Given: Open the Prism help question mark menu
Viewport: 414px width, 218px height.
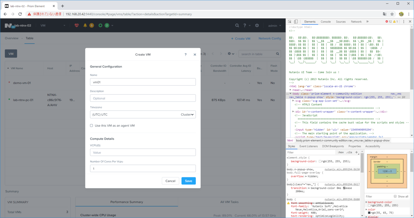Looking at the screenshot, I should coord(245,26).
